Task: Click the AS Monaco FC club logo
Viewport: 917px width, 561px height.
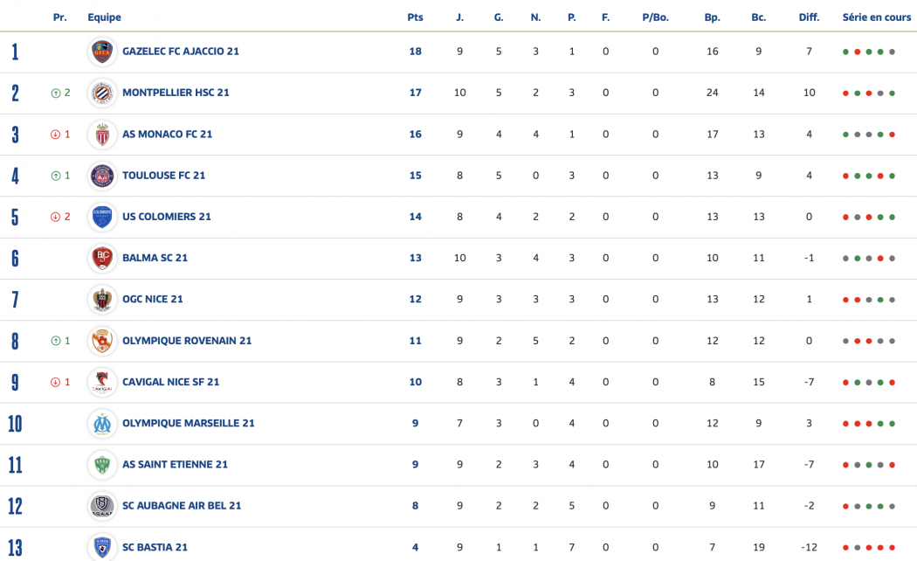Action: tap(102, 134)
